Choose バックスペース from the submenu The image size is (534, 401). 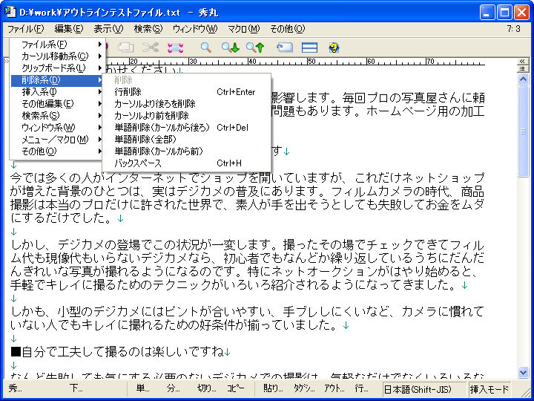tap(186, 163)
